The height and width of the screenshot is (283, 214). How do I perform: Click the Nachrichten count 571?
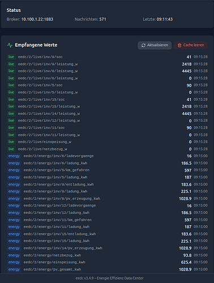click(102, 19)
